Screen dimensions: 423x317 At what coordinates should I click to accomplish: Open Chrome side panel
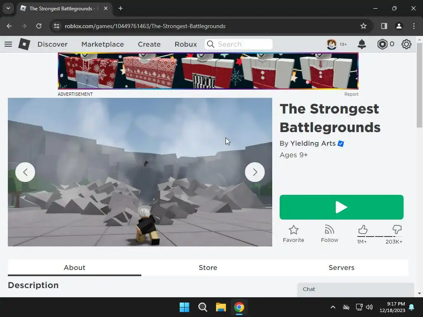click(x=384, y=26)
